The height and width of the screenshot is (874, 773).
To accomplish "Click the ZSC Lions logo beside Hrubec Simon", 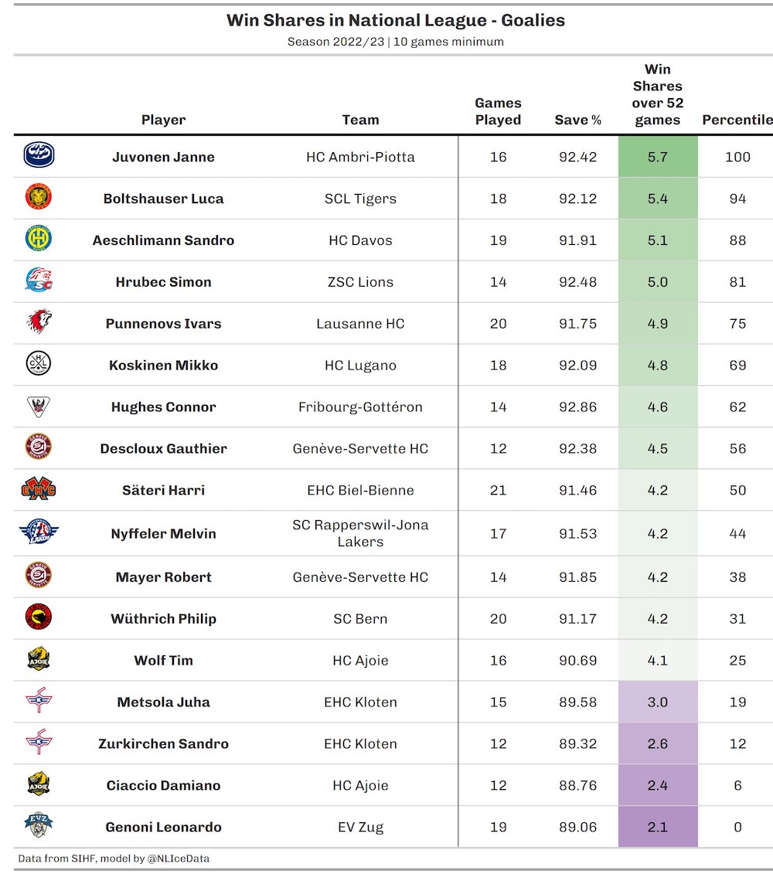I will click(39, 281).
